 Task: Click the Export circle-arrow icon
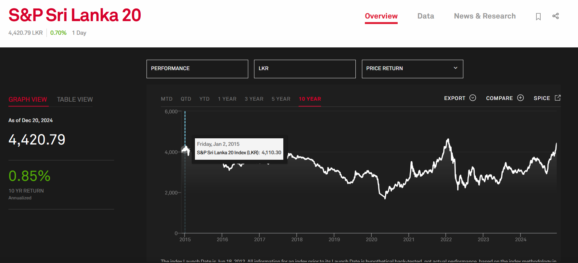point(473,98)
